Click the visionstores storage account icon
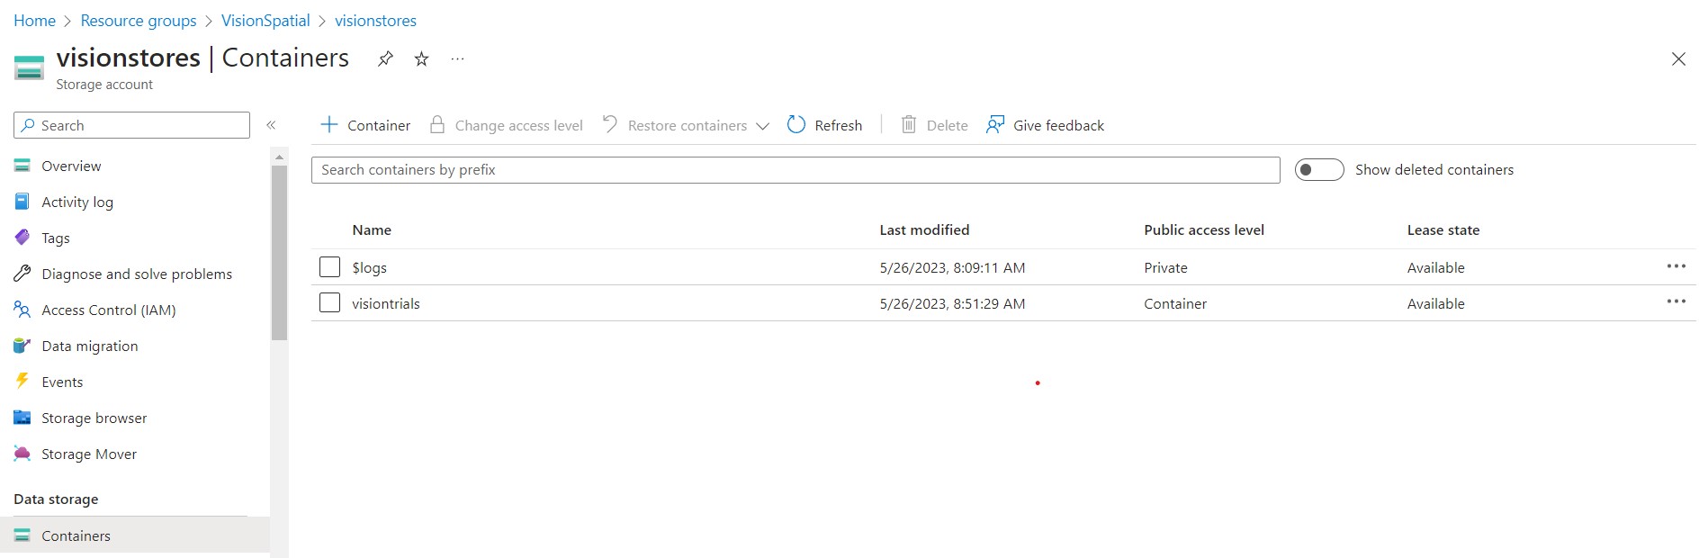 (29, 67)
